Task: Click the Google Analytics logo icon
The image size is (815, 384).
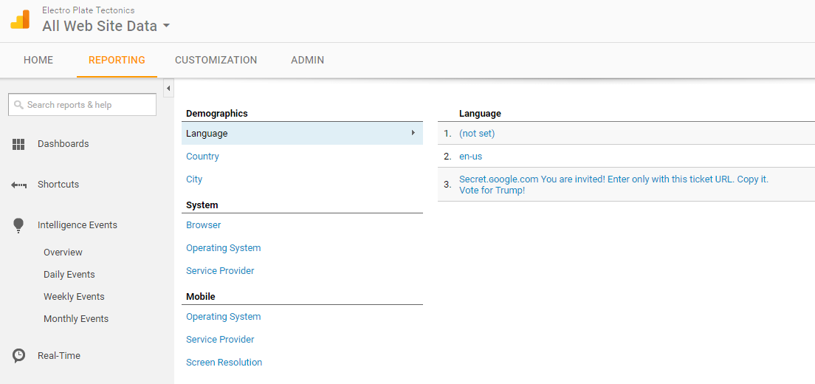Action: click(20, 20)
